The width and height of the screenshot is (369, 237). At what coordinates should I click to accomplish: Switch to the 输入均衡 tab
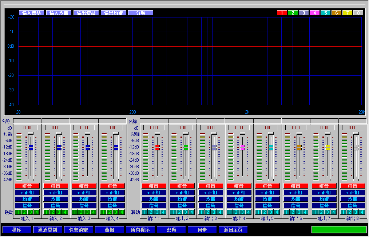pos(59,13)
